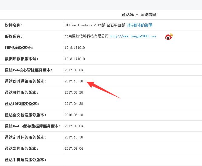Viewport: 202px width, 166px height.
Task: Select 通达定时任务服务版本 label
Action: click(x=25, y=137)
